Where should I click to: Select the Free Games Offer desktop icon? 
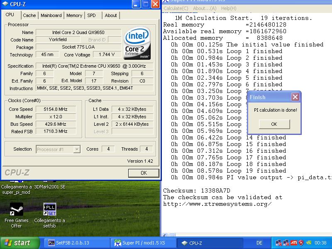click(x=16, y=215)
